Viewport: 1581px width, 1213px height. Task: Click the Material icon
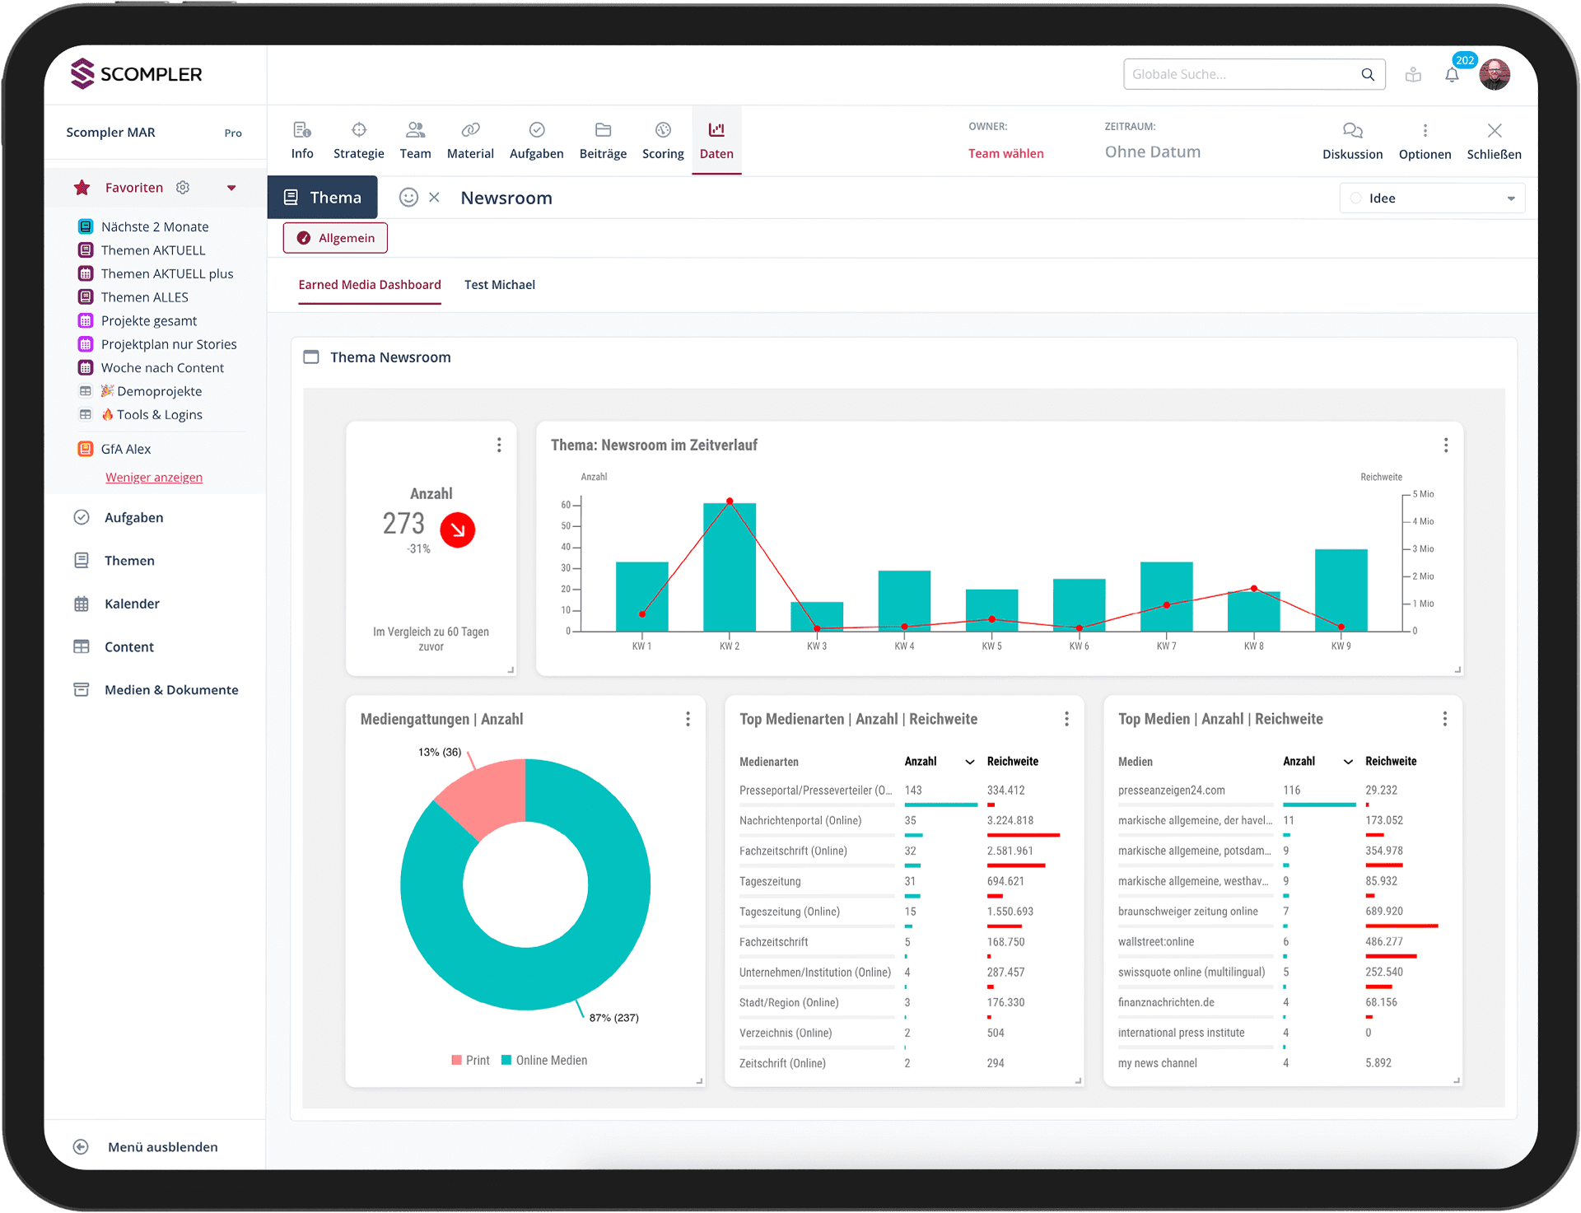(x=470, y=138)
